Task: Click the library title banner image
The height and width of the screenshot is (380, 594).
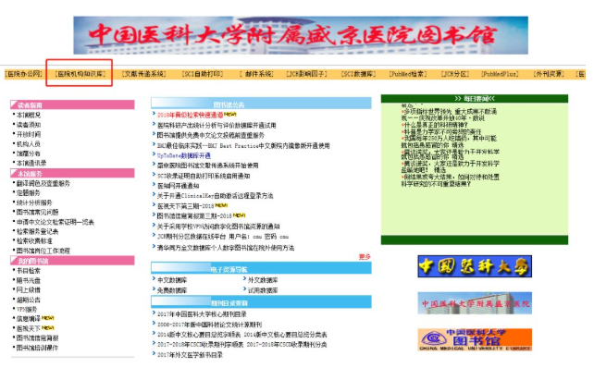Action: pos(301,35)
